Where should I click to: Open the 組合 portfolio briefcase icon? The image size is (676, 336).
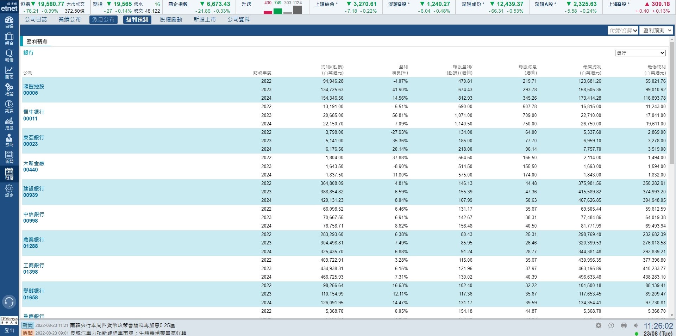[x=9, y=39]
